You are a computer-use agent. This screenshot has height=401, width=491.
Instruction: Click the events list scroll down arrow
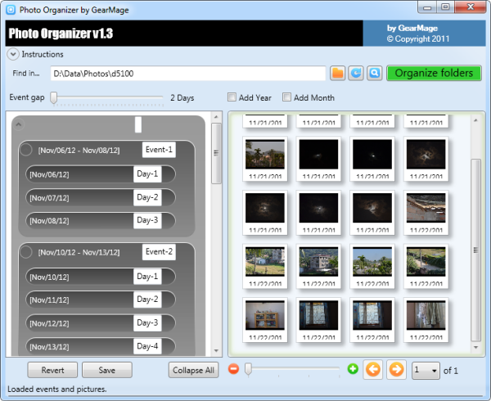pyautogui.click(x=216, y=351)
